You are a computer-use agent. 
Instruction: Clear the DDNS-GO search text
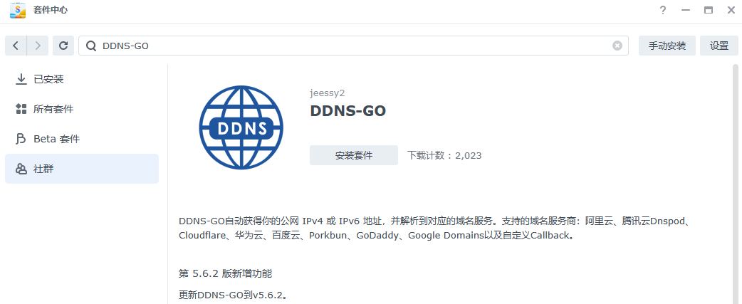[617, 46]
